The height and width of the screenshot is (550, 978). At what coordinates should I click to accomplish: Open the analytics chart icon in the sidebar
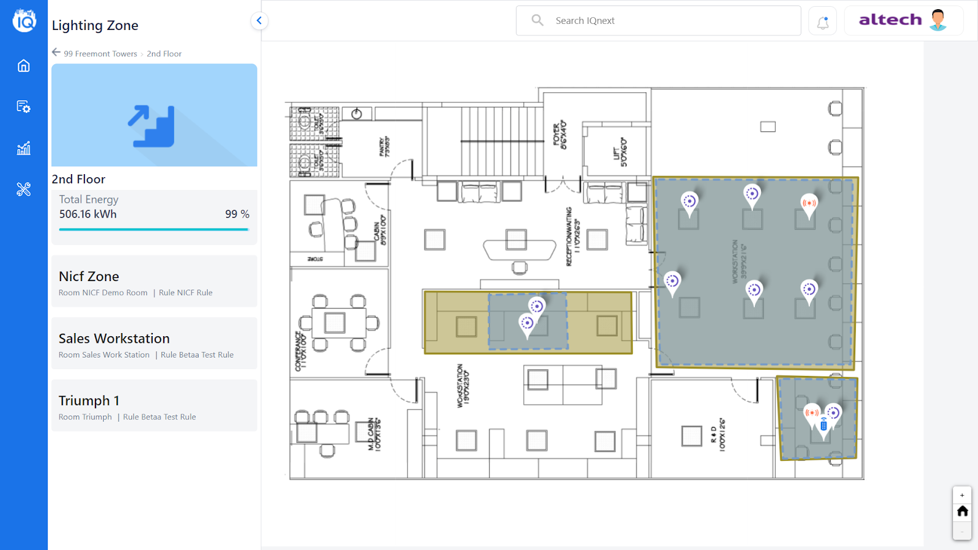click(x=23, y=148)
